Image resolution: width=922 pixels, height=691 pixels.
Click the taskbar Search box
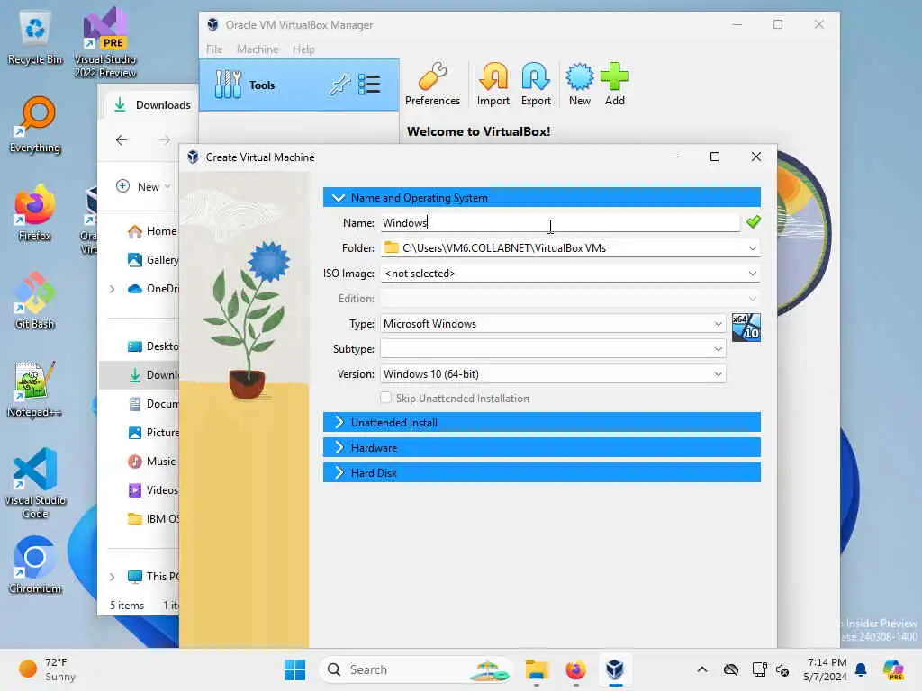[416, 669]
